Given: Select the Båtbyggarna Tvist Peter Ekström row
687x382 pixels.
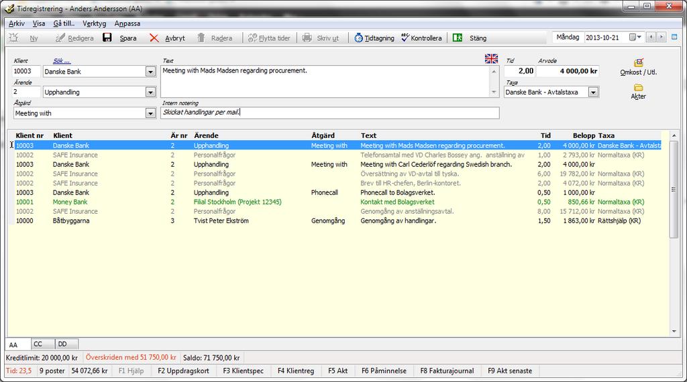Looking at the screenshot, I should [337, 221].
